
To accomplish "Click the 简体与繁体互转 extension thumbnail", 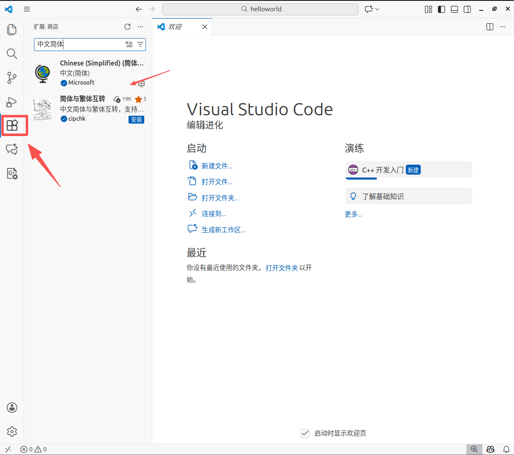I will pos(43,109).
